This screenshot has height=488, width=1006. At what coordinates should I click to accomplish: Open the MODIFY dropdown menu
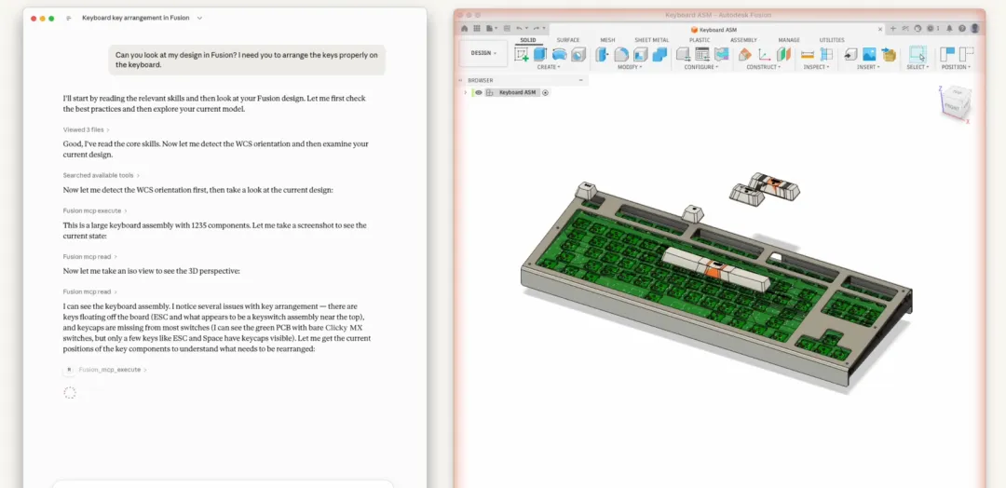[x=630, y=67]
